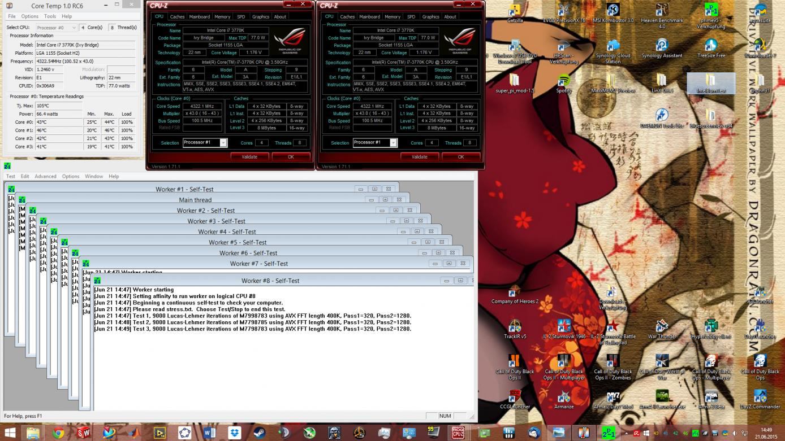This screenshot has width=785, height=441.
Task: Launch Company of Heroes 2 shortcut
Action: click(x=515, y=294)
